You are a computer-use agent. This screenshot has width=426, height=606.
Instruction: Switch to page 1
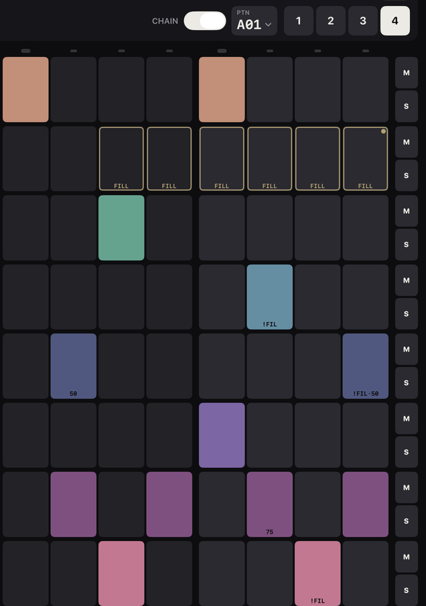coord(299,21)
